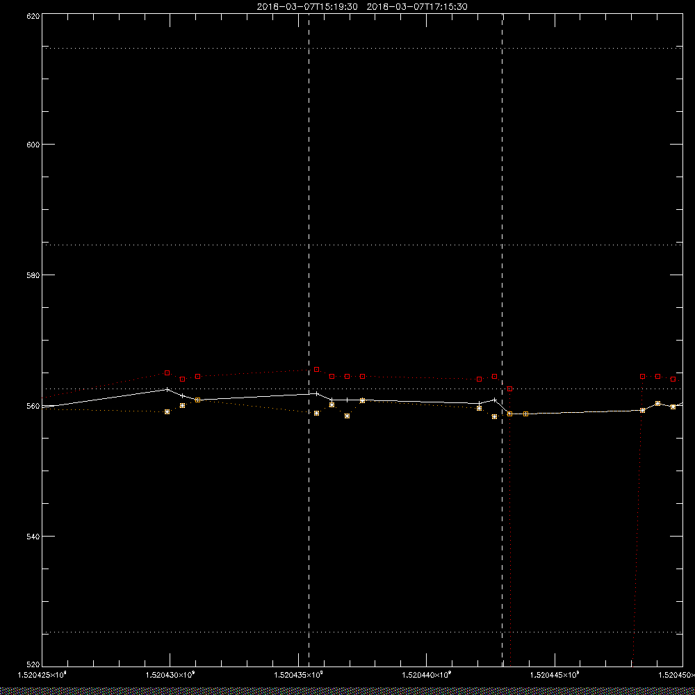Click x-axis label 1.520440×10⁹
The image size is (695, 695).
click(x=427, y=675)
